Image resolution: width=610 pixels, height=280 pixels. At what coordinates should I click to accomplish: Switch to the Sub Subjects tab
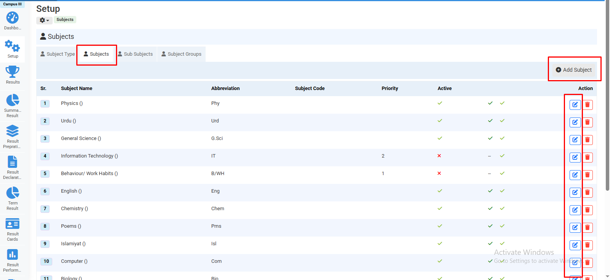click(x=135, y=54)
